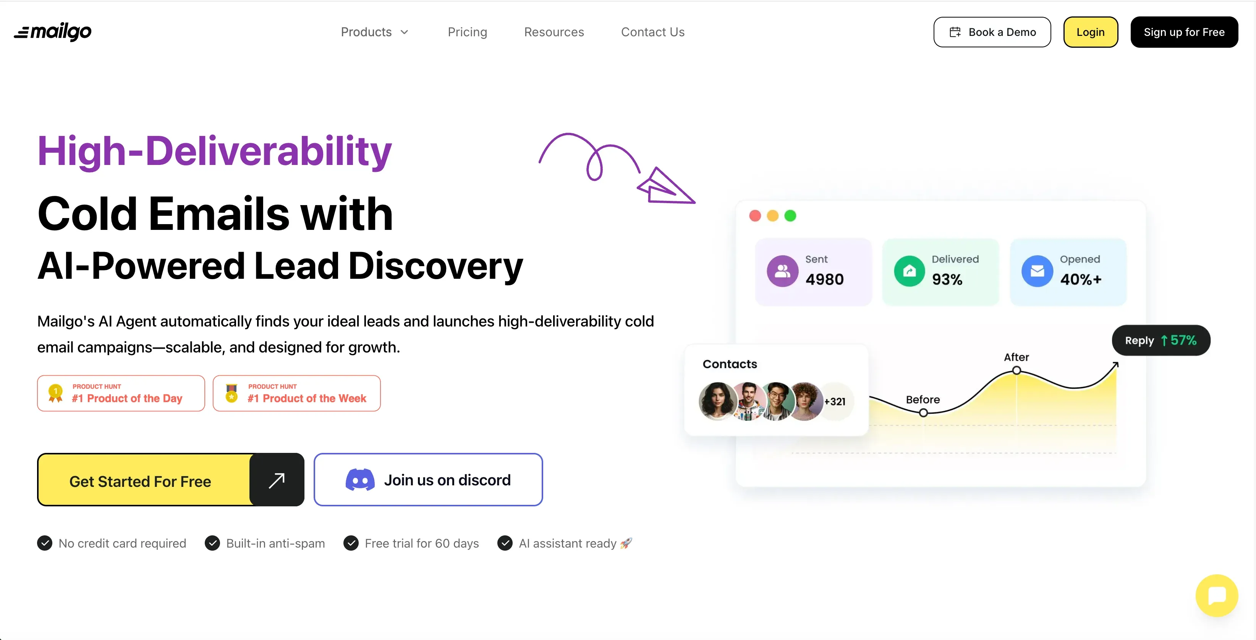Click the calendar icon in Book a Demo
This screenshot has height=640, width=1256.
pyautogui.click(x=955, y=32)
